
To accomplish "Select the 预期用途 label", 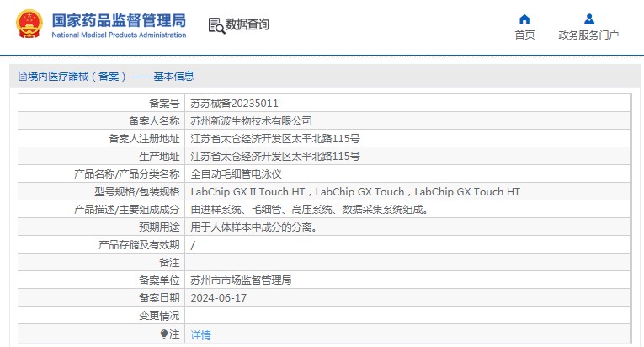I will pyautogui.click(x=159, y=227).
